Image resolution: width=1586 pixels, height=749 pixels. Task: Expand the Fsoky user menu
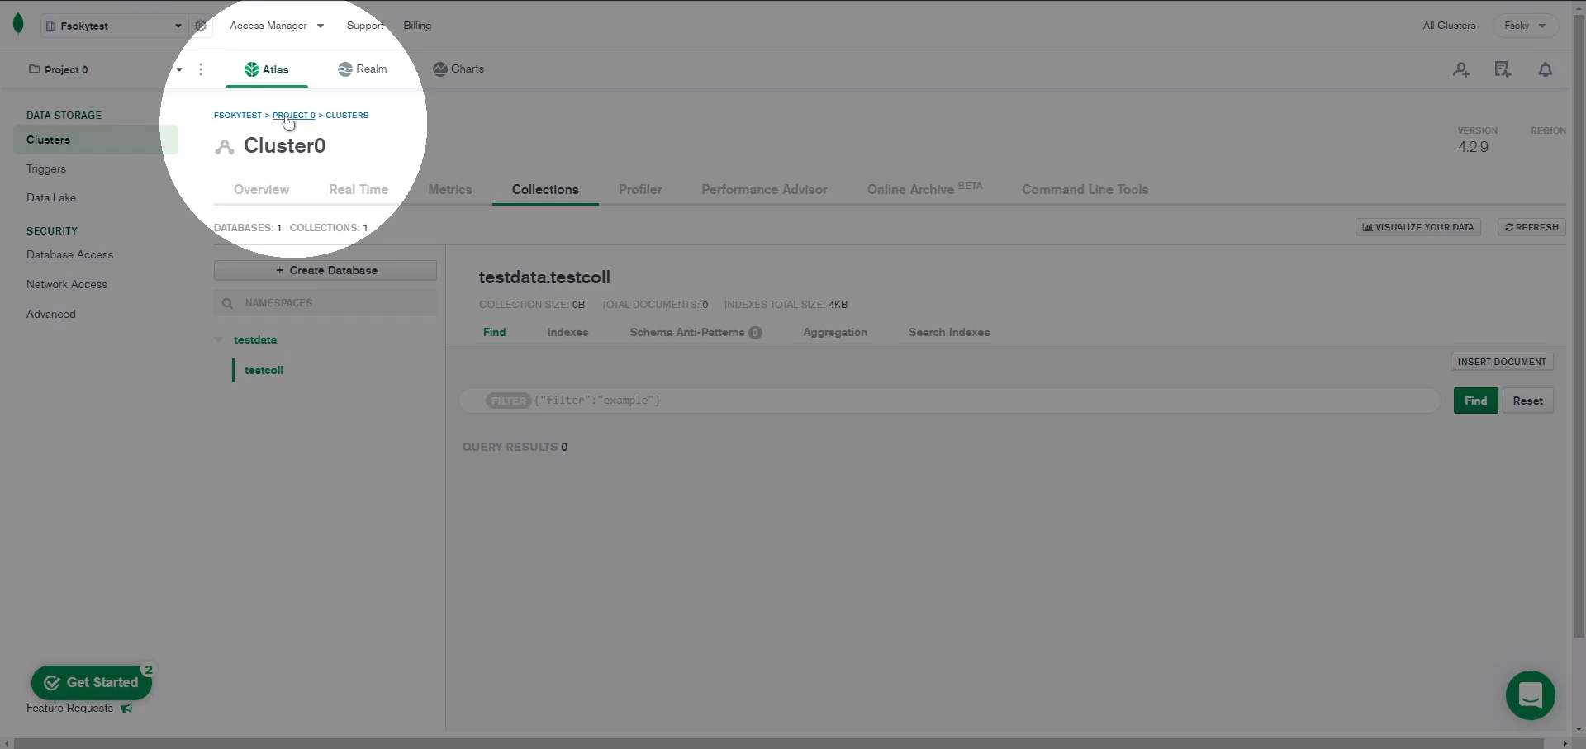pyautogui.click(x=1525, y=26)
